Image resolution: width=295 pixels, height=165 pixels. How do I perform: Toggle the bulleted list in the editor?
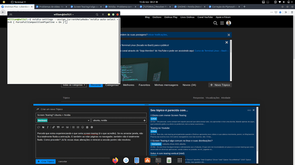pos(73,127)
